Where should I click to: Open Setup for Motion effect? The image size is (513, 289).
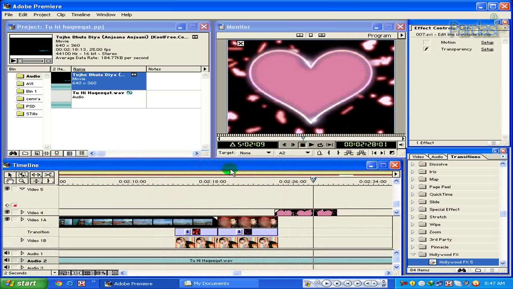pyautogui.click(x=487, y=43)
